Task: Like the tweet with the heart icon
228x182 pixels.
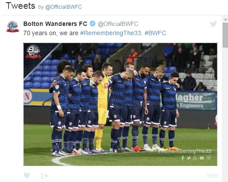Action: click(x=27, y=175)
